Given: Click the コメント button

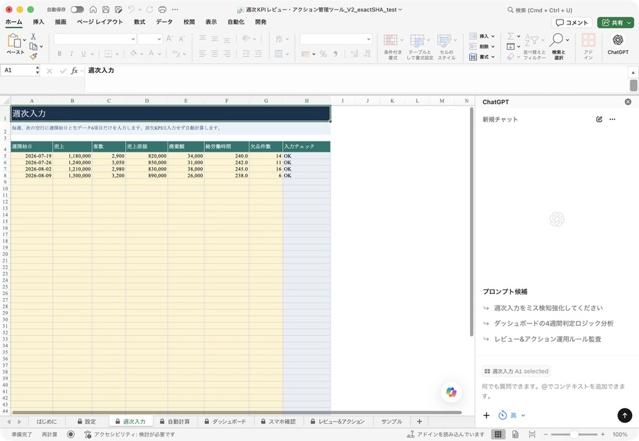Looking at the screenshot, I should pos(572,23).
